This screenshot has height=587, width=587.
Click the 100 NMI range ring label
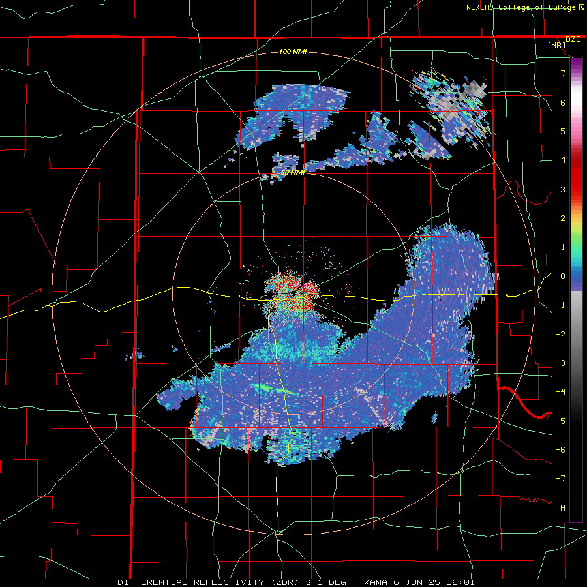(x=293, y=52)
